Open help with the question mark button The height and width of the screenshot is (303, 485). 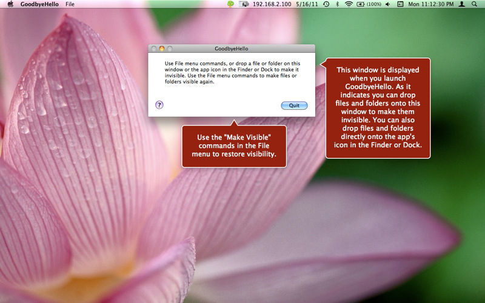(x=159, y=105)
